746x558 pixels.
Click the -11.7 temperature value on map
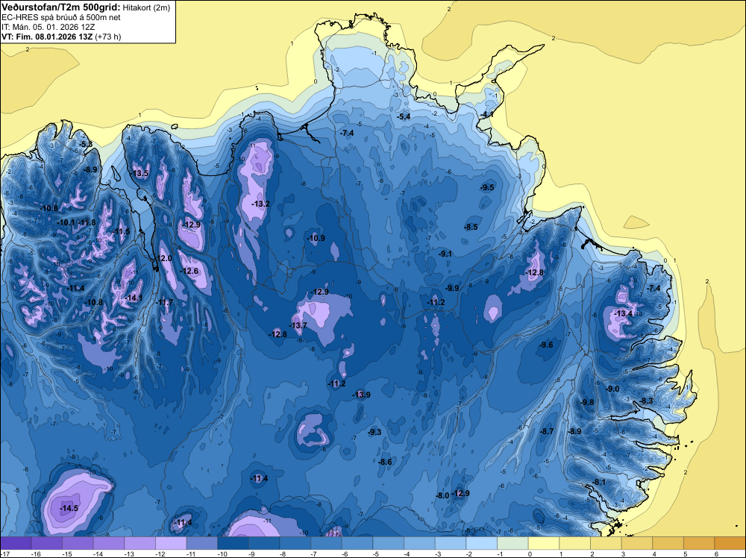(x=165, y=302)
